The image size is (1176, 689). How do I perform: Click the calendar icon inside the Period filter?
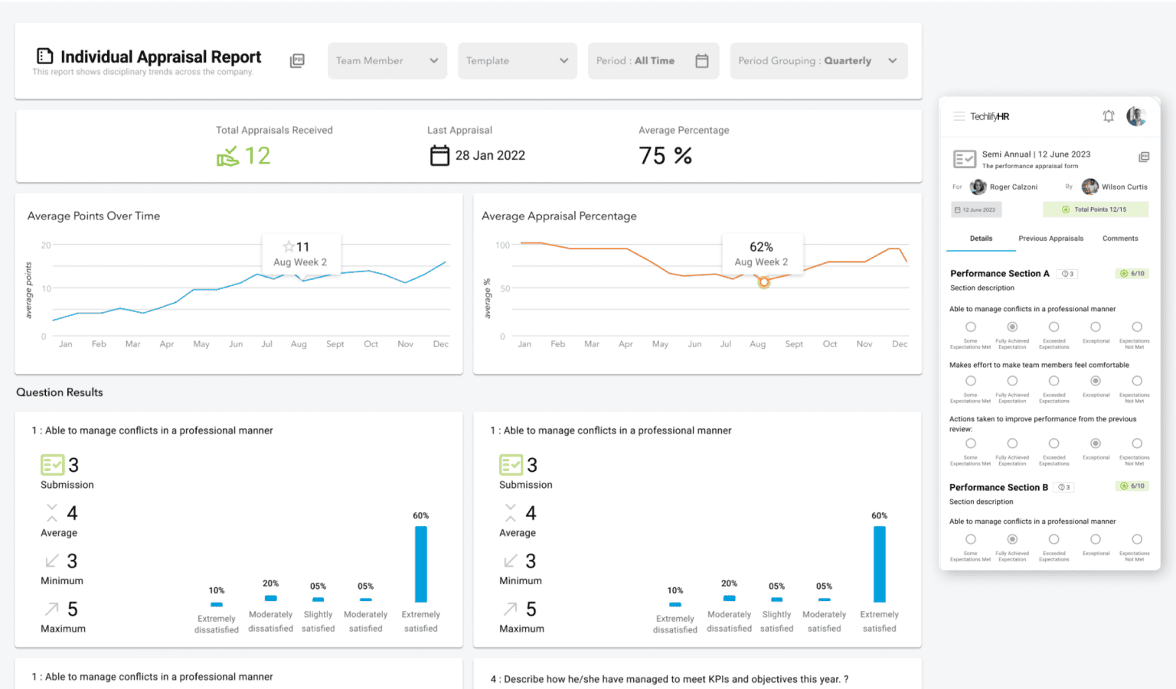702,60
